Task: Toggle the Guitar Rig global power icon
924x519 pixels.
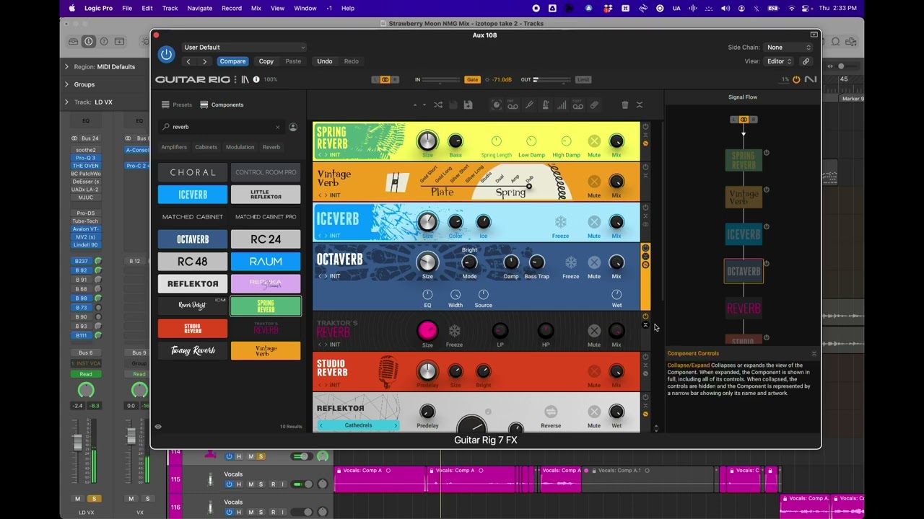Action: pyautogui.click(x=796, y=79)
